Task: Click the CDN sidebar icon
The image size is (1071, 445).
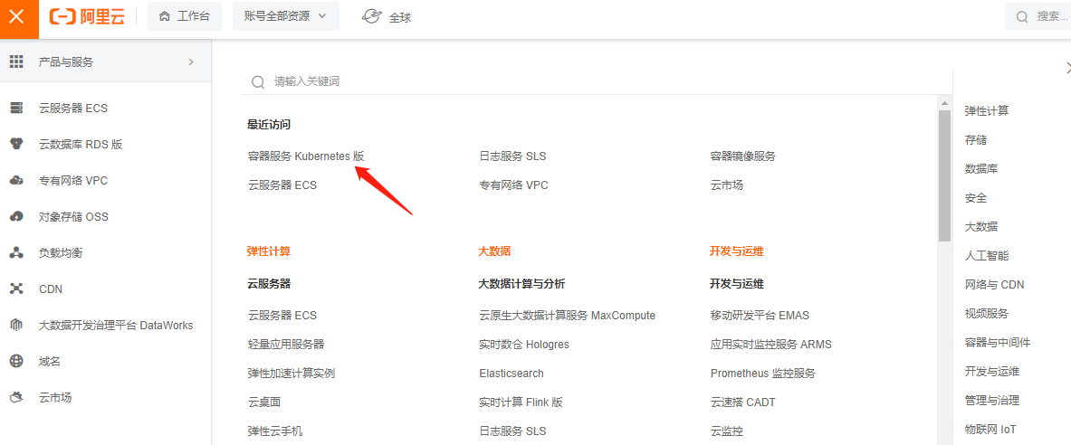Action: point(16,289)
